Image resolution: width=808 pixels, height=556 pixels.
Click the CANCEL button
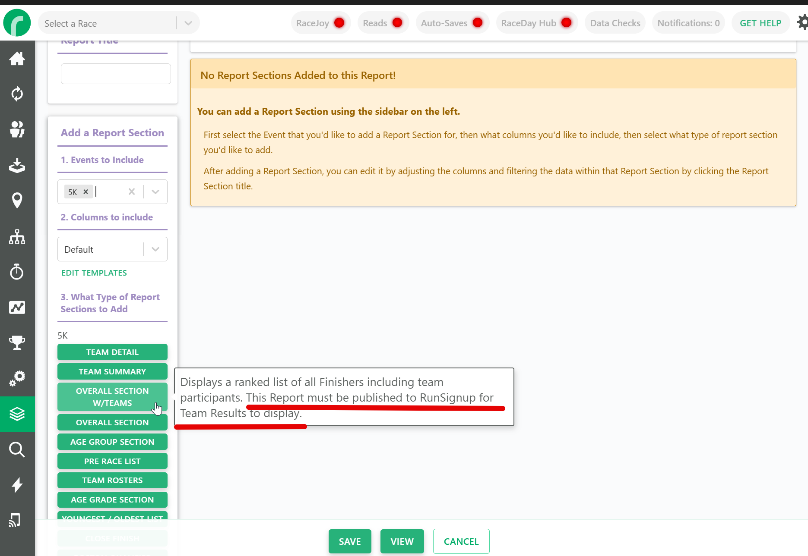pyautogui.click(x=461, y=541)
